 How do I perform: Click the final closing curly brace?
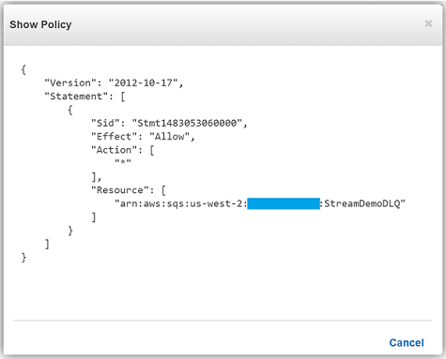point(23,258)
